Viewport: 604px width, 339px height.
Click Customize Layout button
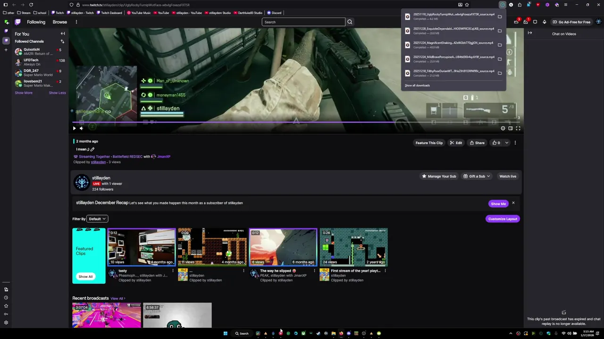pyautogui.click(x=503, y=219)
